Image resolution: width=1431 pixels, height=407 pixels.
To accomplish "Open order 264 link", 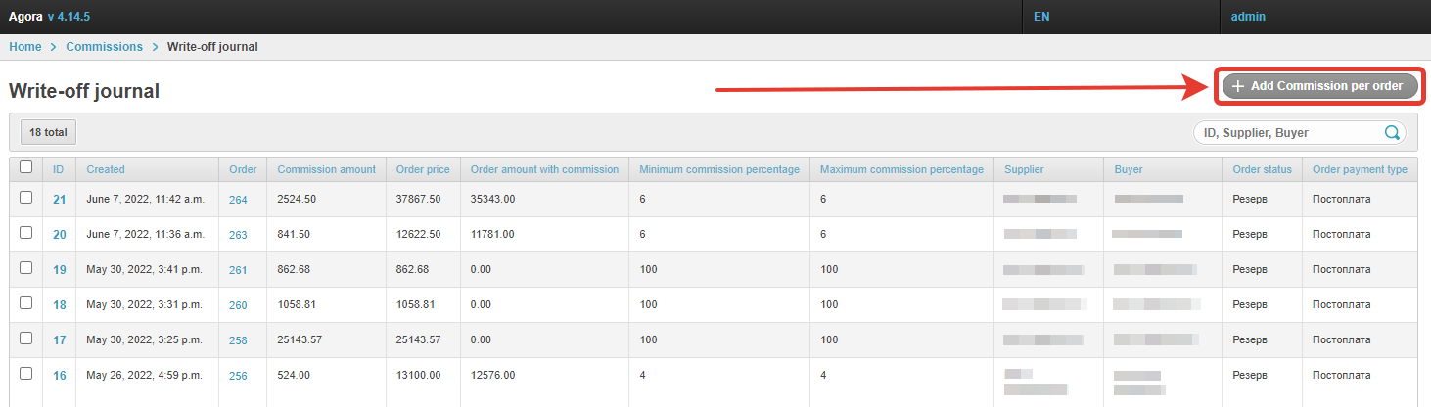I will [x=238, y=200].
